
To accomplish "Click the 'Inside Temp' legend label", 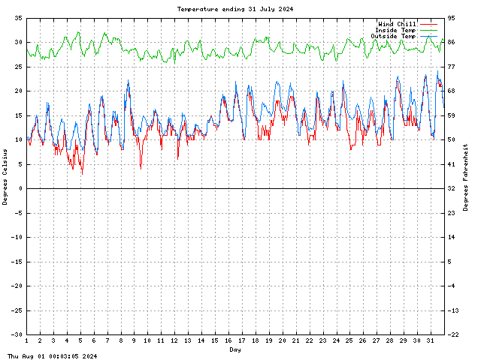I will pos(395,30).
